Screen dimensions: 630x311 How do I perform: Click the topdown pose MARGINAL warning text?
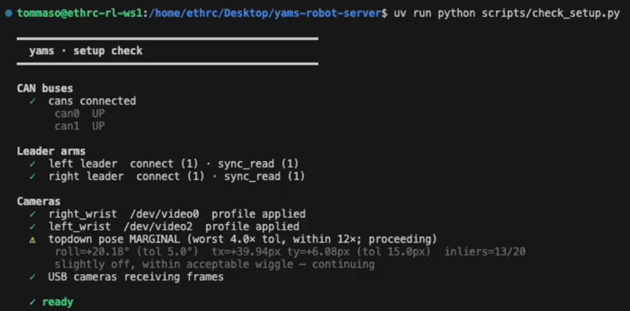[x=242, y=239]
